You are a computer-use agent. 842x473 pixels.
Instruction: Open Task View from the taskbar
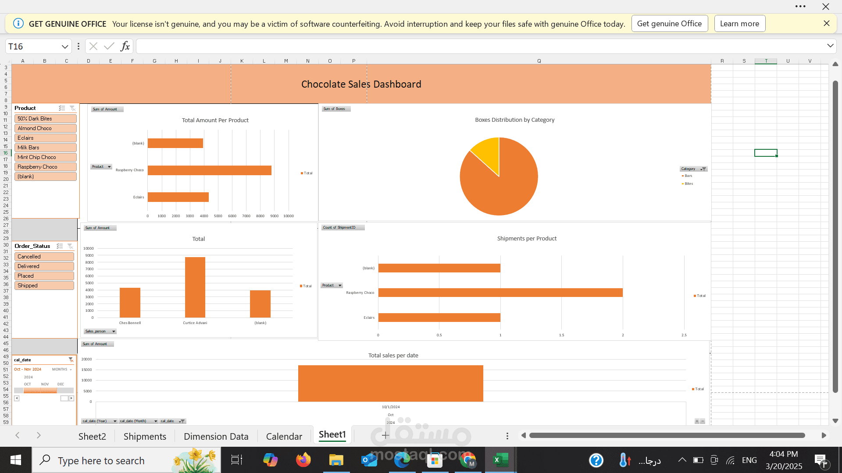237,460
